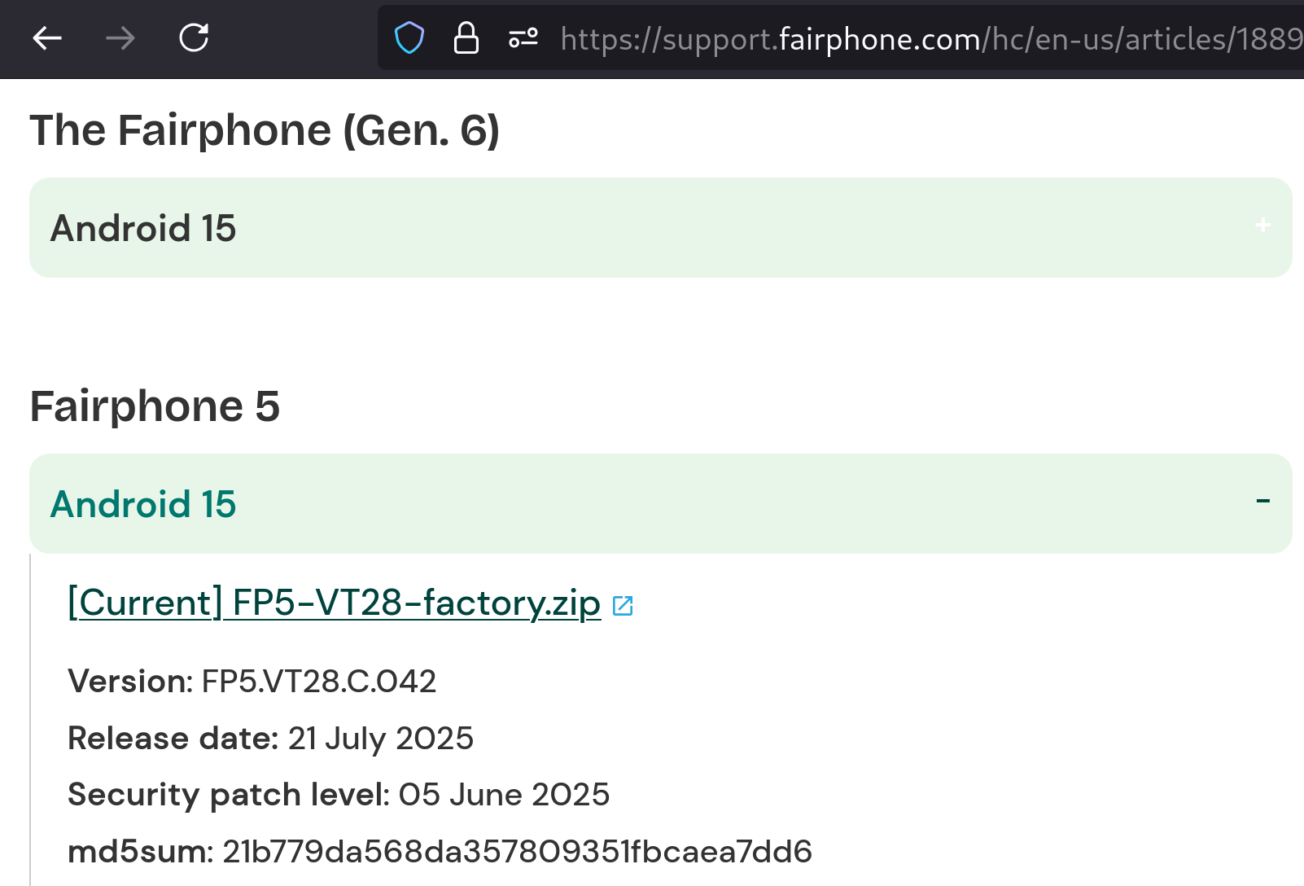This screenshot has width=1304, height=886.
Task: Click the plus icon on Gen. 6 Android 15
Action: [x=1262, y=225]
